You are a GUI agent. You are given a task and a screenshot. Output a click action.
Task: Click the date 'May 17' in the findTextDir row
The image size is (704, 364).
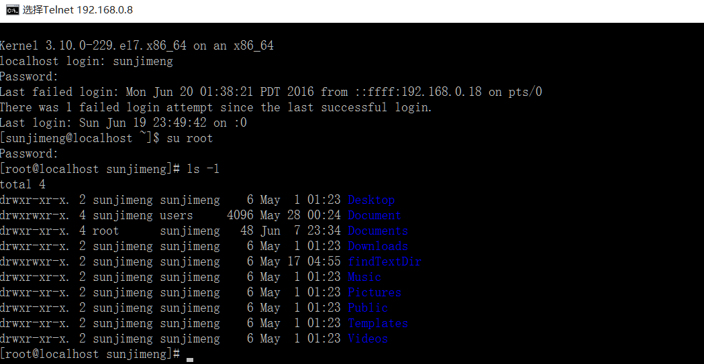(x=280, y=261)
